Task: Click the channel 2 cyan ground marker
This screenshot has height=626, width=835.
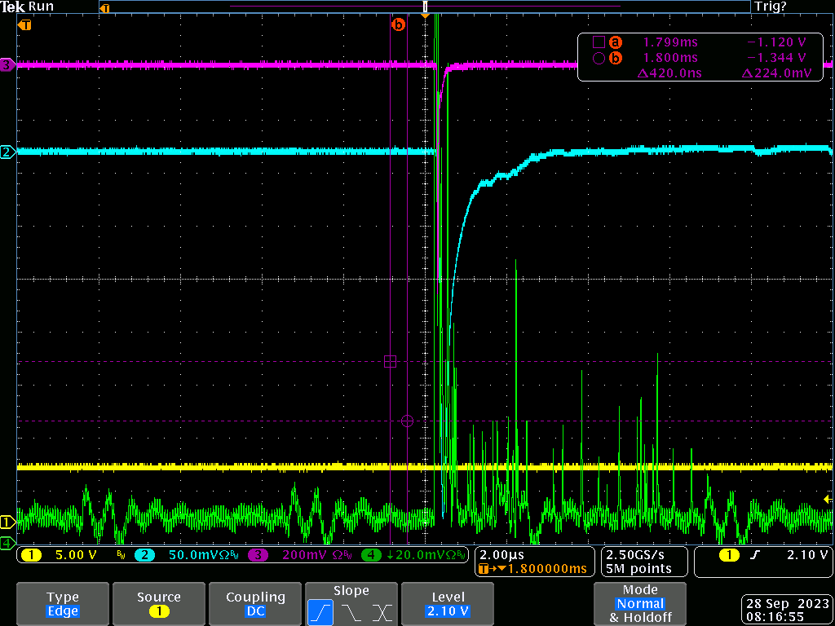Action: click(x=7, y=152)
